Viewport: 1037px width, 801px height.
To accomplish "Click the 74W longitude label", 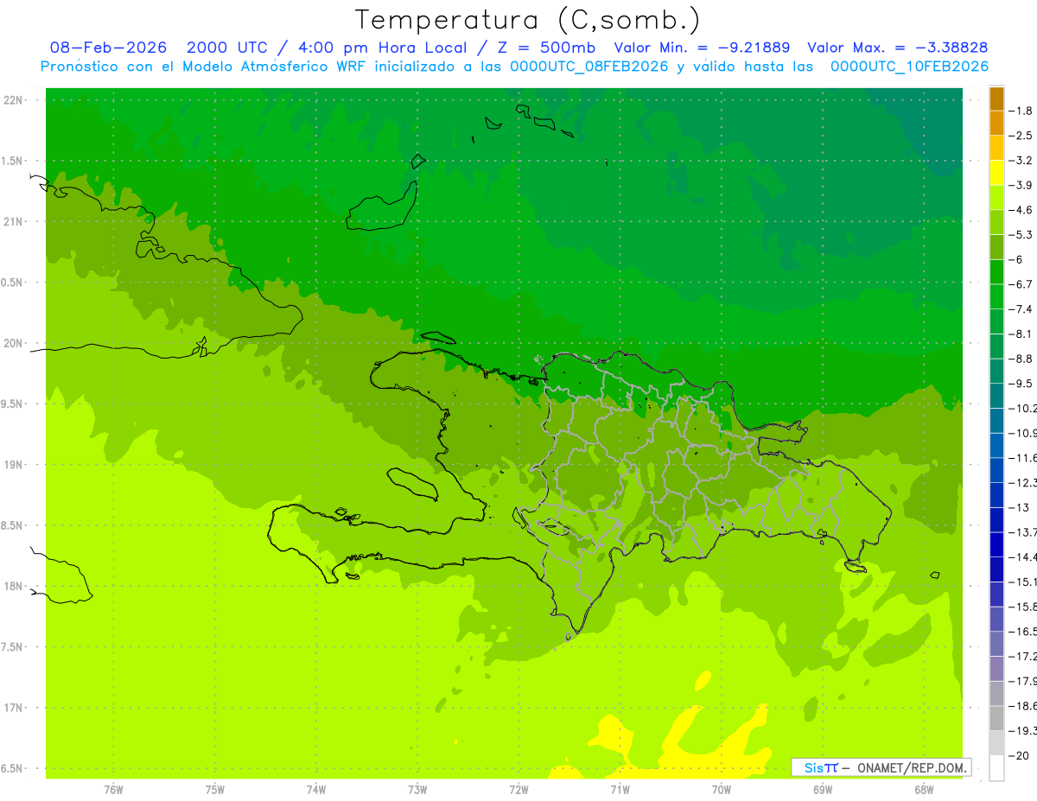I will [315, 790].
